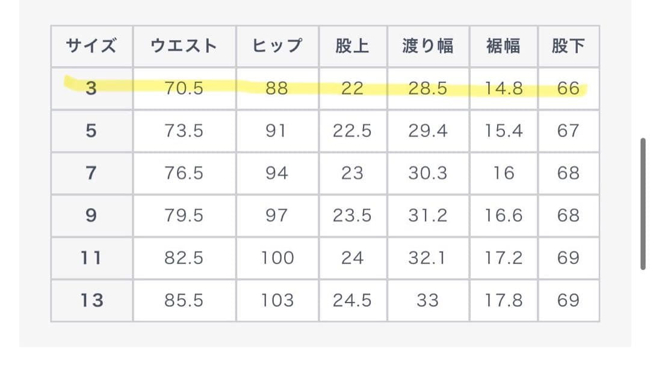650x365 pixels.
Task: Click the 股下 column header
Action: pos(568,46)
